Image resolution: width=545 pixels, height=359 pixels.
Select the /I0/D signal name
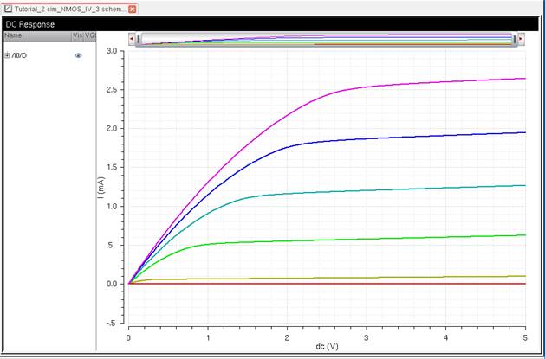[x=19, y=55]
